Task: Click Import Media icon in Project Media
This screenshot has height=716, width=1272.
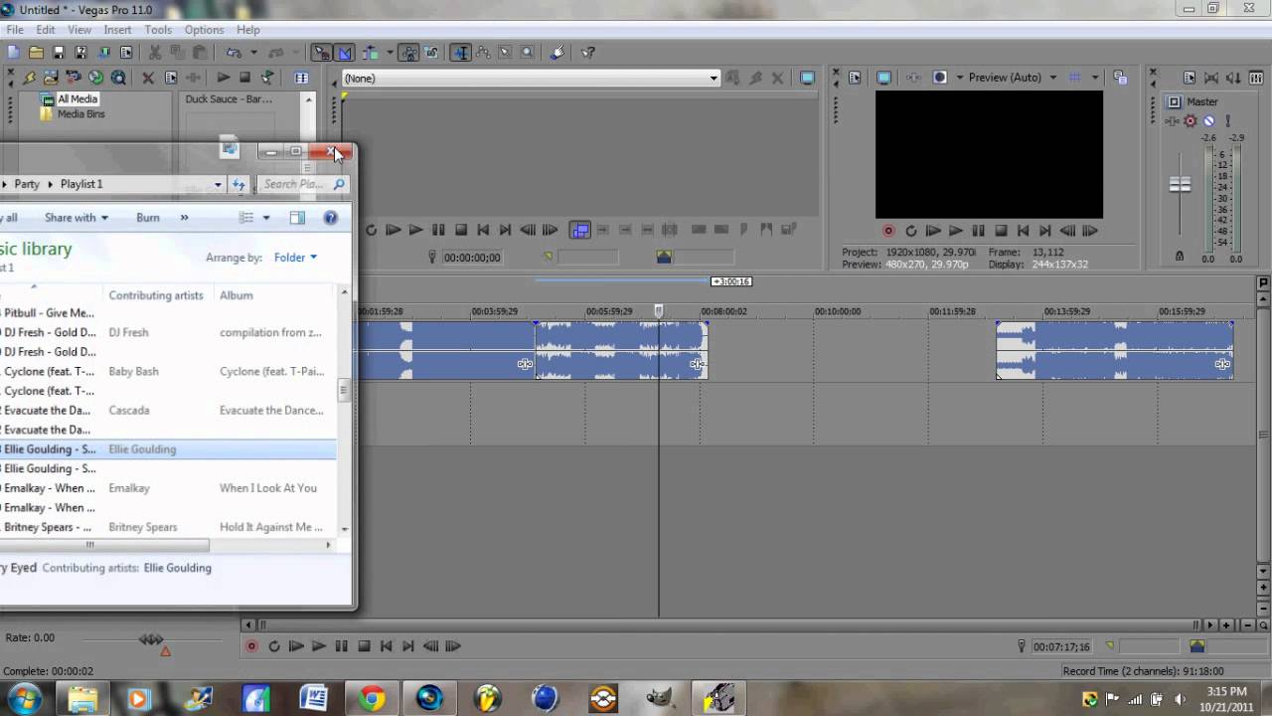Action: [52, 78]
